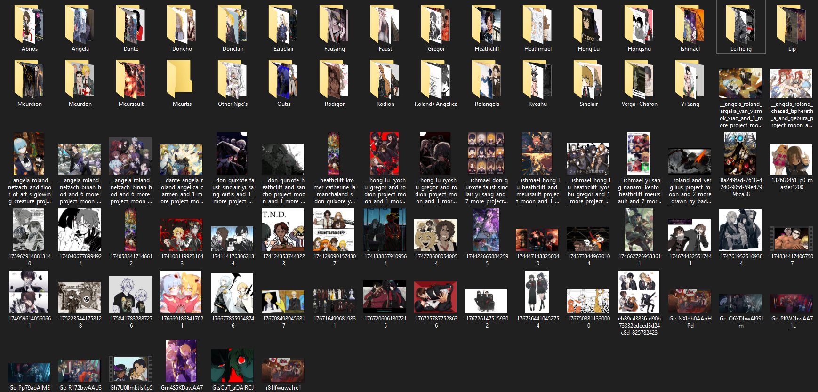Select the Heathmael folder
The width and height of the screenshot is (818, 392).
pyautogui.click(x=537, y=24)
